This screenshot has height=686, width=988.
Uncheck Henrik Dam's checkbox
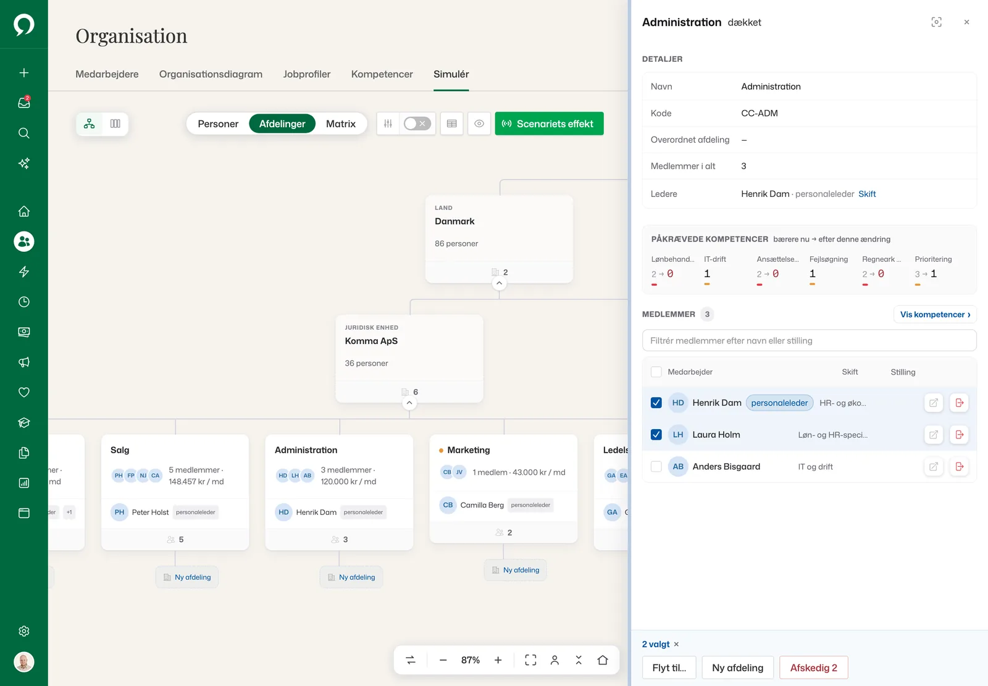pyautogui.click(x=656, y=403)
